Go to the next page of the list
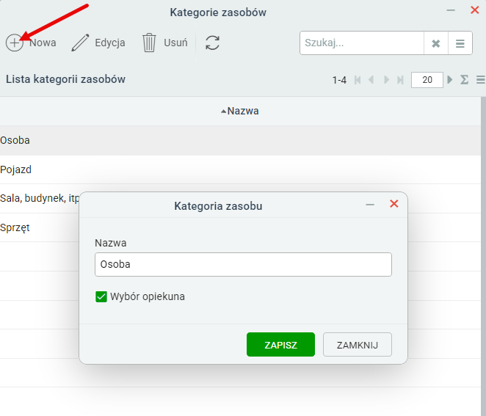 [386, 80]
